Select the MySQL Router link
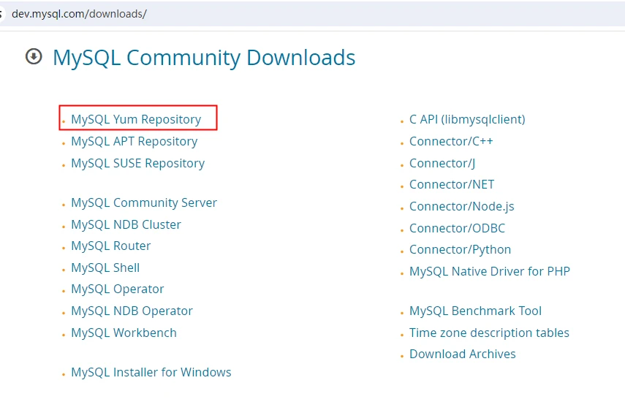Viewport: 625px width, 402px height. (x=111, y=246)
